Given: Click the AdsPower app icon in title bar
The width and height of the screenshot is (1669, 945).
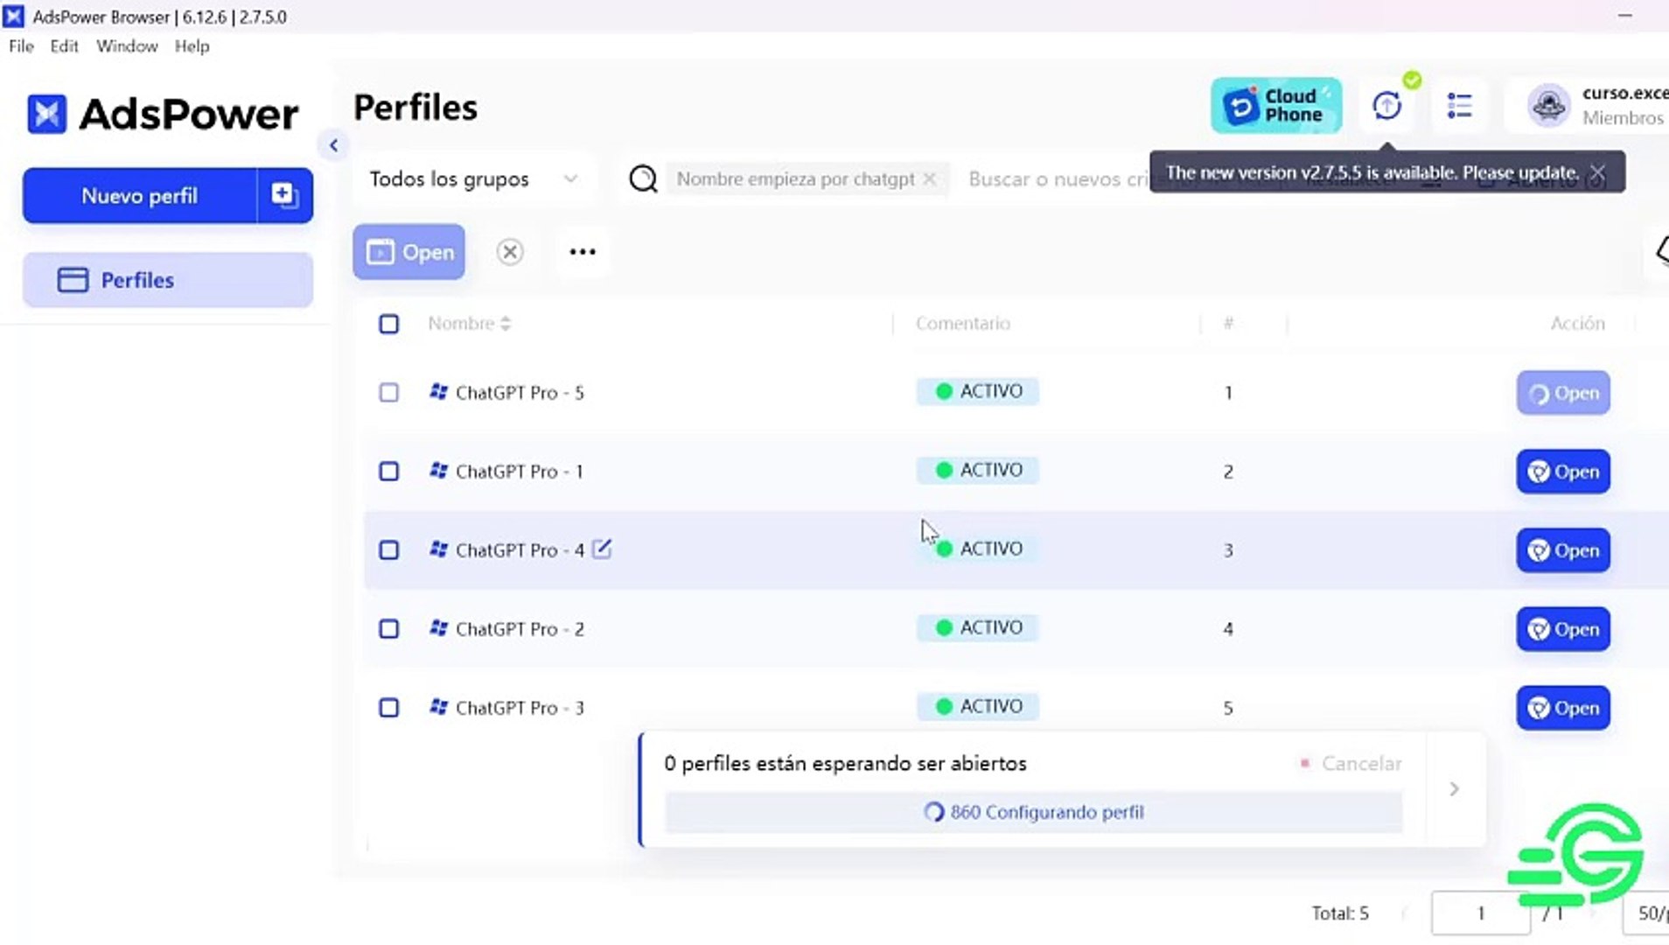Looking at the screenshot, I should coord(14,17).
